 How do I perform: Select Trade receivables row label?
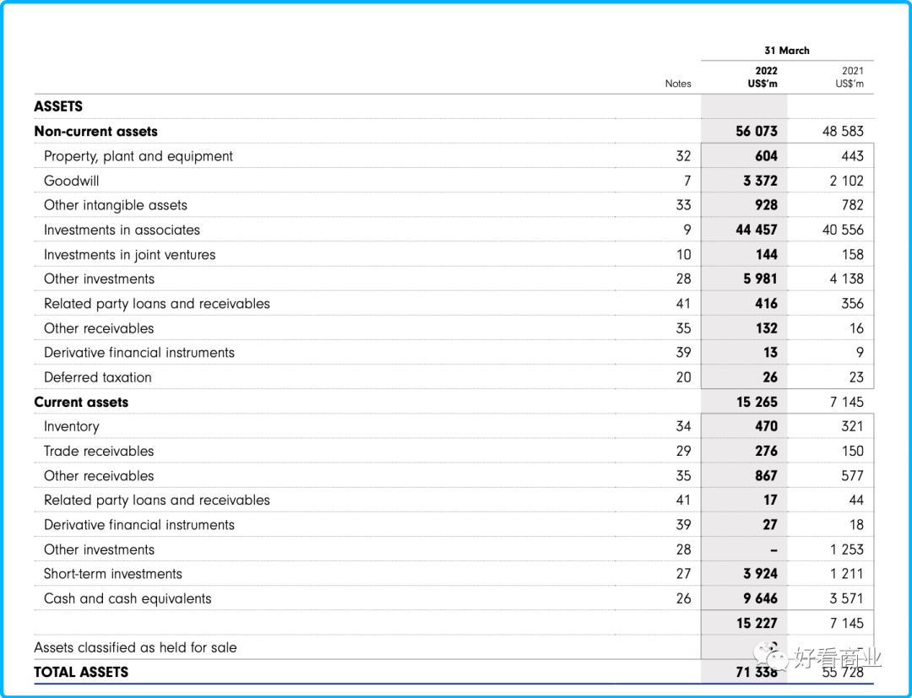click(99, 451)
